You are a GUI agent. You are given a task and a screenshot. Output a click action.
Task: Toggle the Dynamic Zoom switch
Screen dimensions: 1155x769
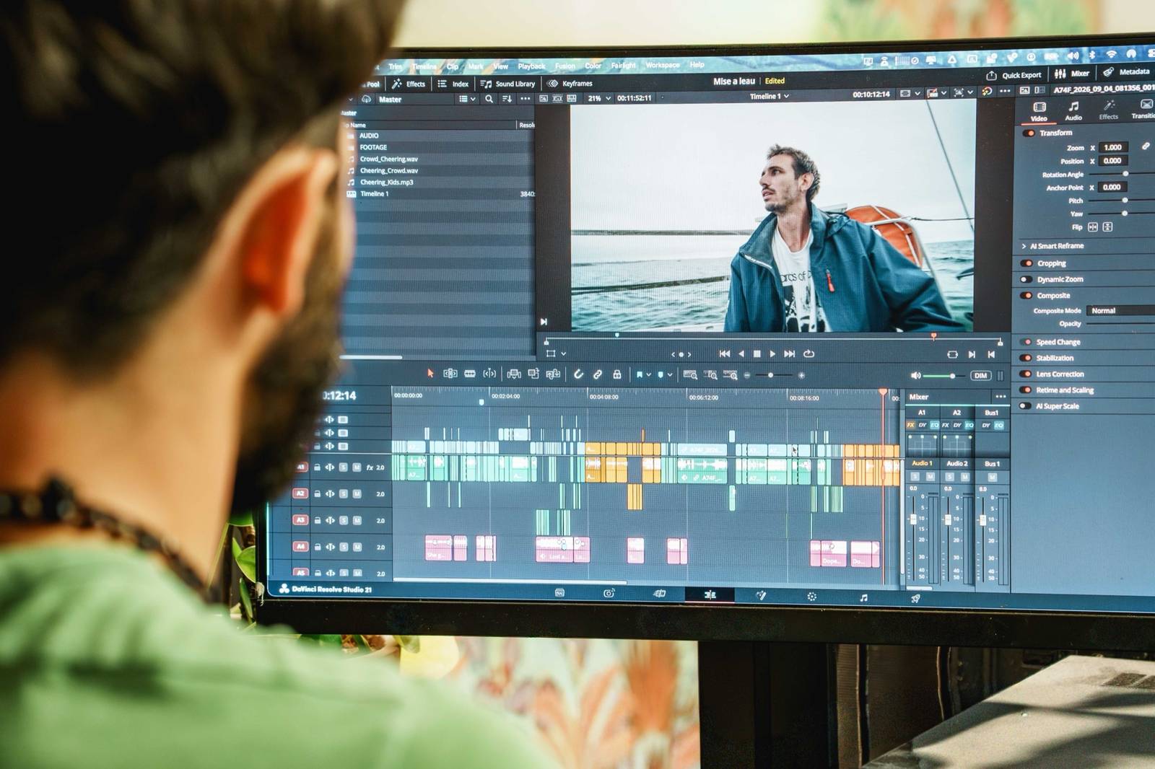1026,279
